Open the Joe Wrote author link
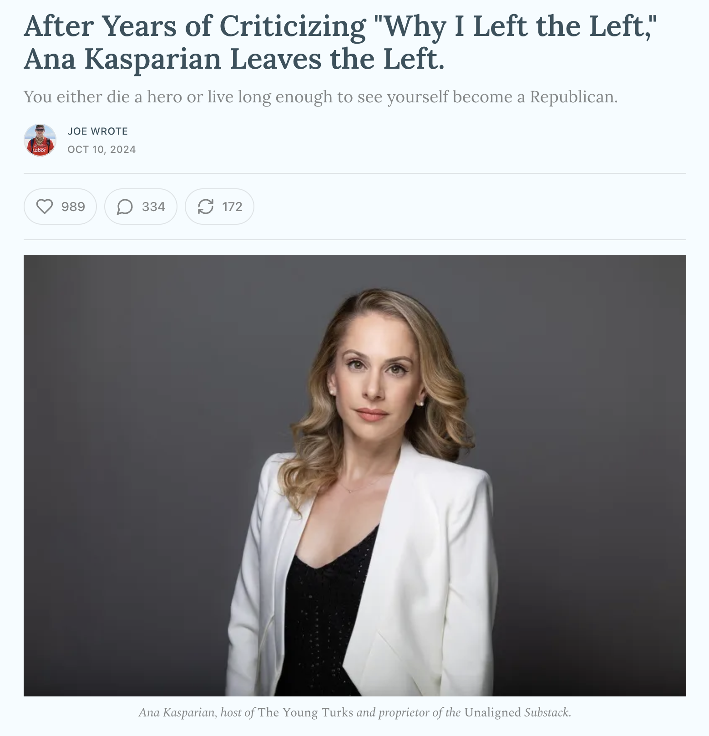This screenshot has height=736, width=709. [97, 131]
